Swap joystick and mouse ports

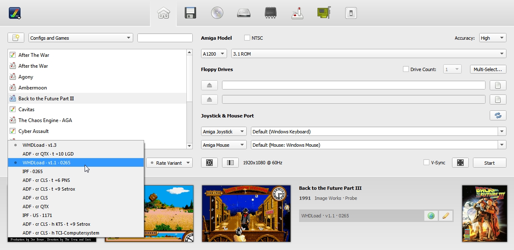coord(498,115)
